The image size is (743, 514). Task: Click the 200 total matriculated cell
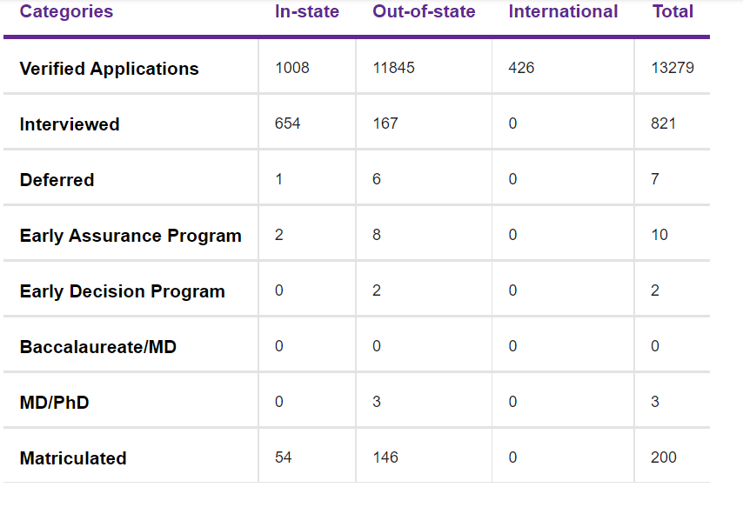(663, 457)
